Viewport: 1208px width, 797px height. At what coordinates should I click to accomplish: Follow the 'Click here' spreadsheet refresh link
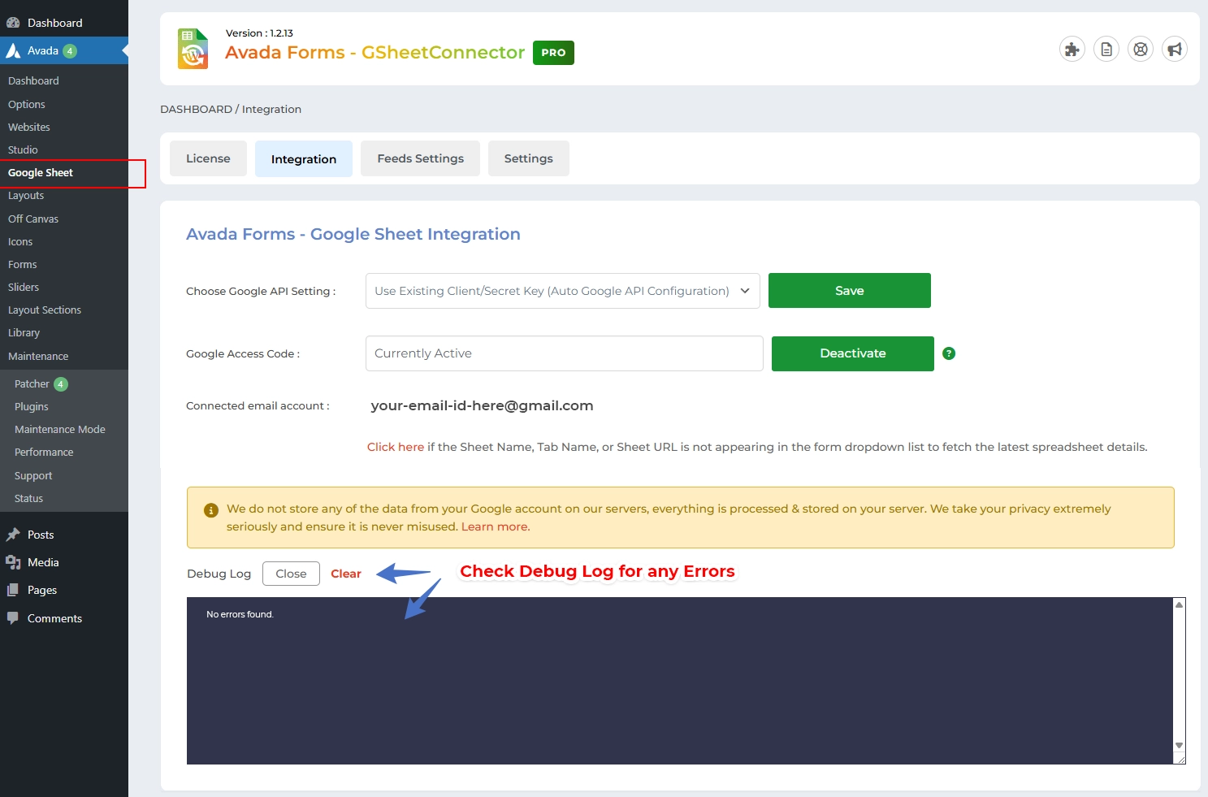[x=395, y=447]
